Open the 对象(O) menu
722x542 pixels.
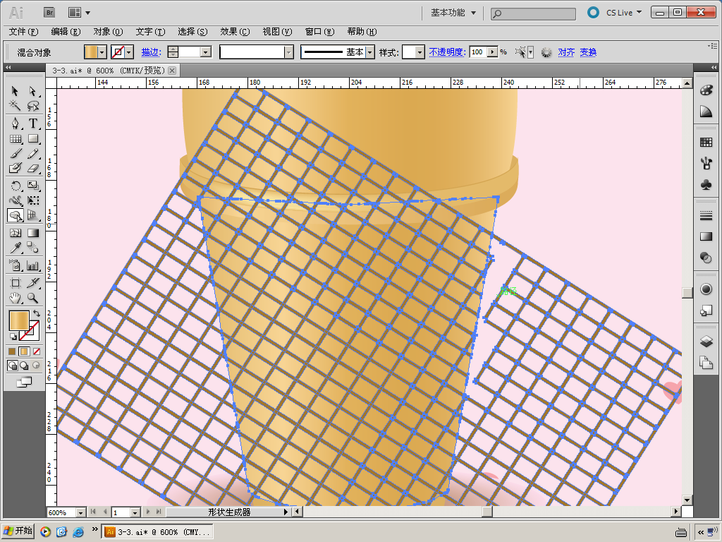pyautogui.click(x=108, y=32)
